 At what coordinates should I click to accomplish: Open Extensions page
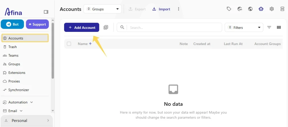(x=17, y=72)
